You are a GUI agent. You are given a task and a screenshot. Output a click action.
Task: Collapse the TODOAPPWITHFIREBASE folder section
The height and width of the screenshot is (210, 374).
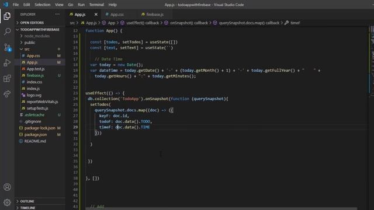40,30
